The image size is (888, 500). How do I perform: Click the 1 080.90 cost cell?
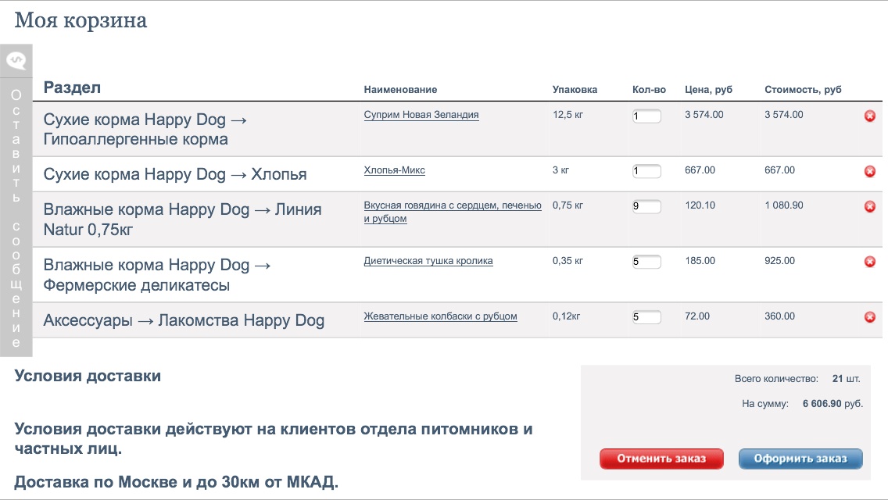[784, 205]
